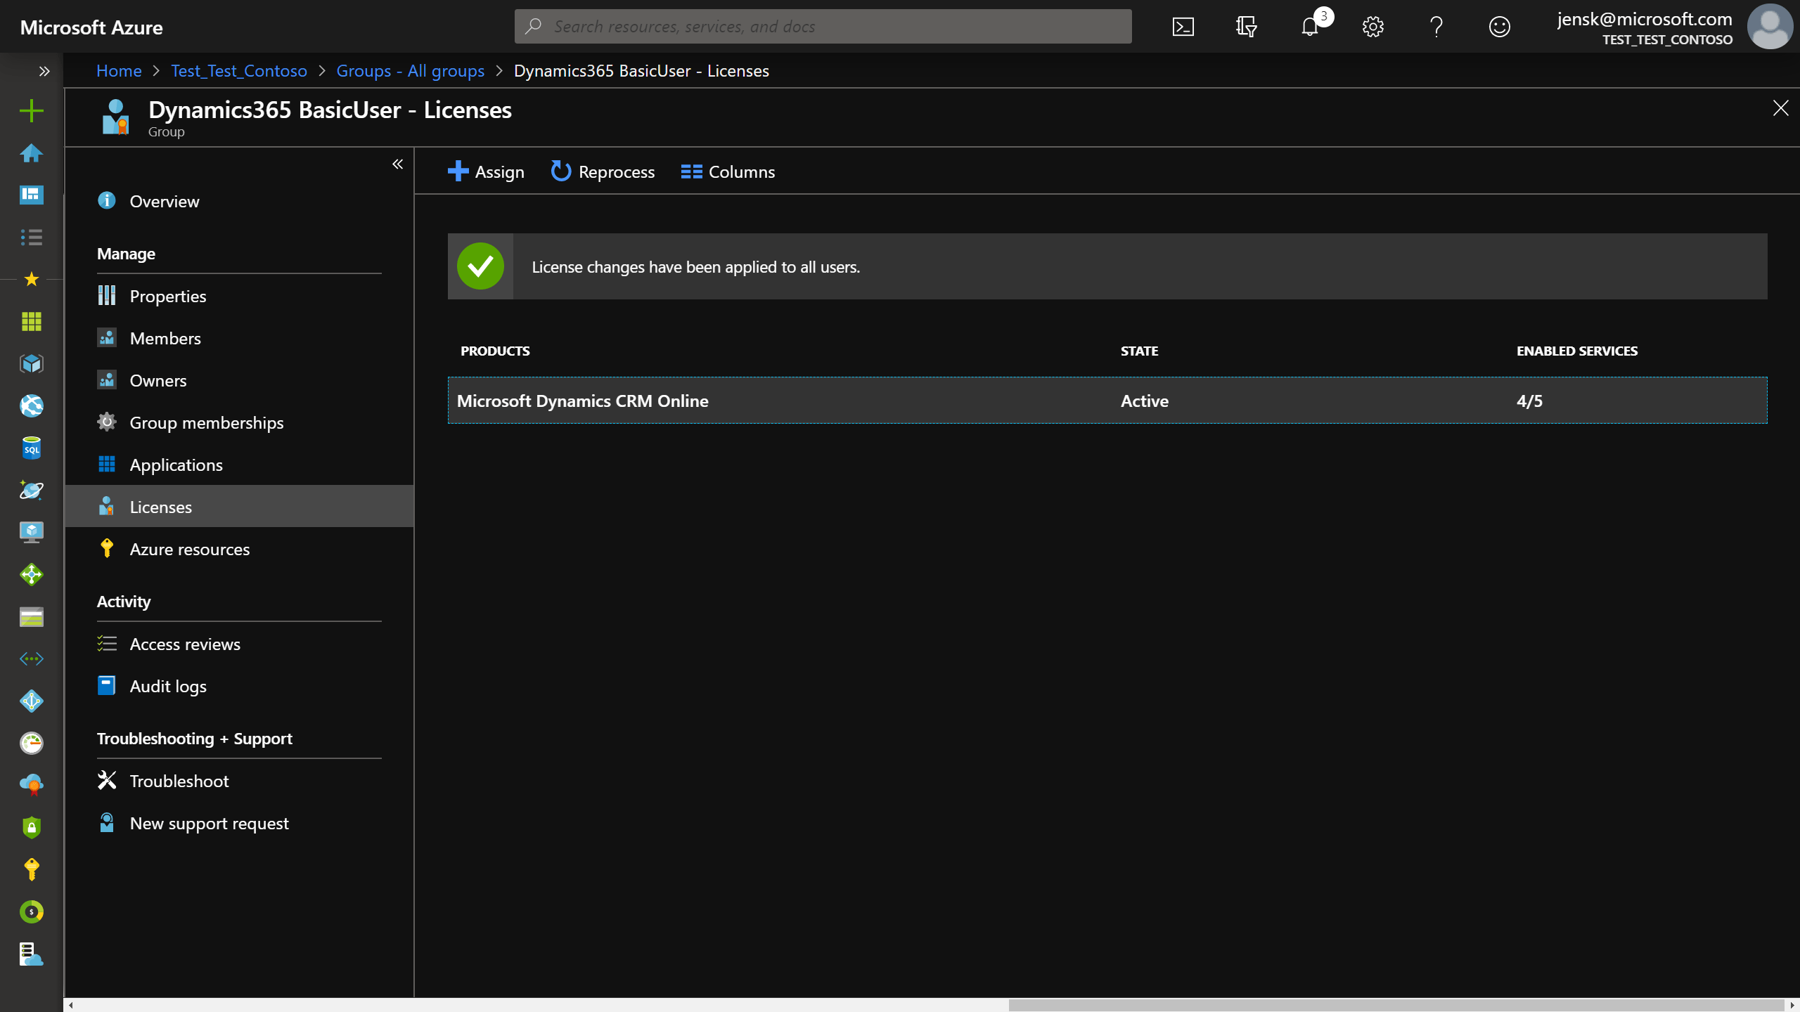Open Storage accounts icon
This screenshot has width=1800, height=1012.
(x=32, y=616)
